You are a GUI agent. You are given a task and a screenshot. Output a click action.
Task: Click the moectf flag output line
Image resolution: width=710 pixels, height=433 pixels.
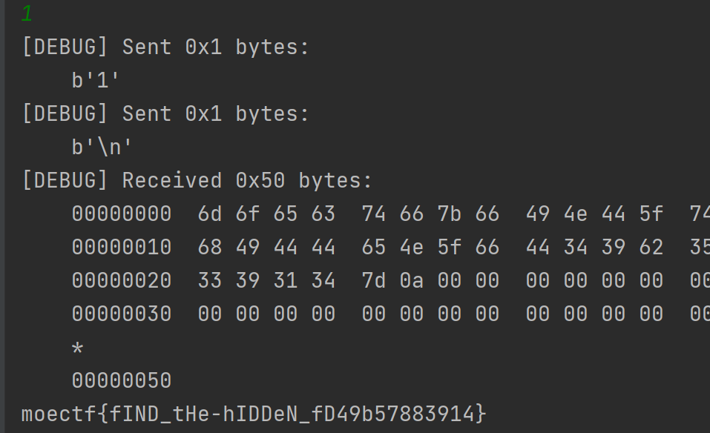coord(254,413)
